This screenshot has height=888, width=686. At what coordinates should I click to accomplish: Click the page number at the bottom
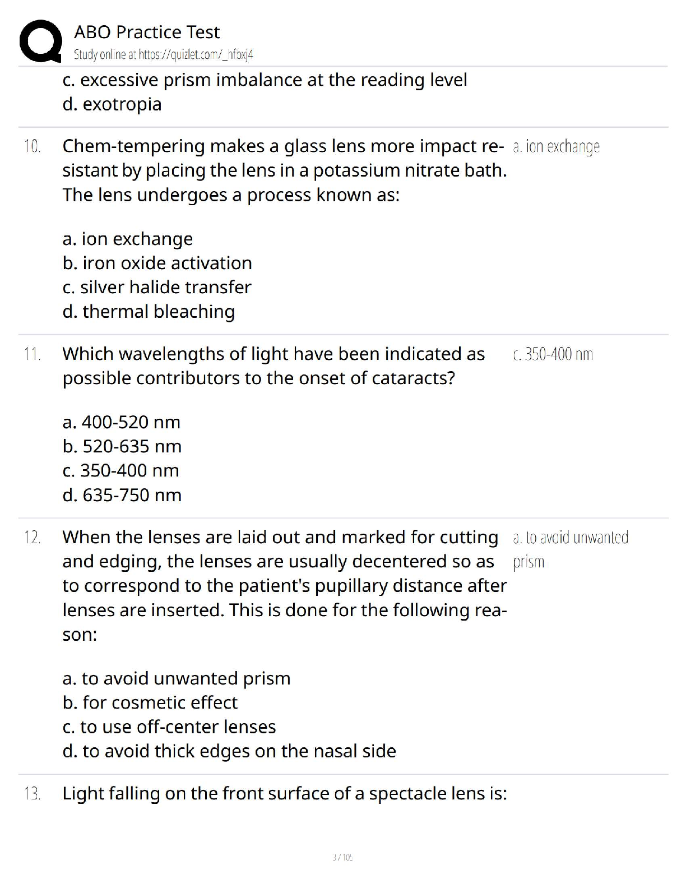pos(342,857)
